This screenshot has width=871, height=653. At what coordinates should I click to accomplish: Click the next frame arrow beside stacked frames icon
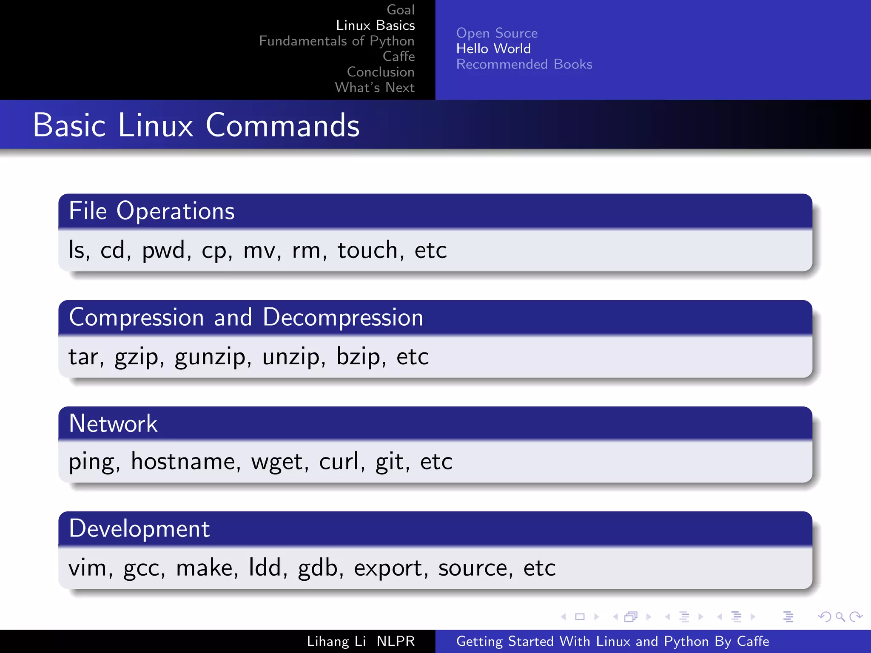pos(649,617)
